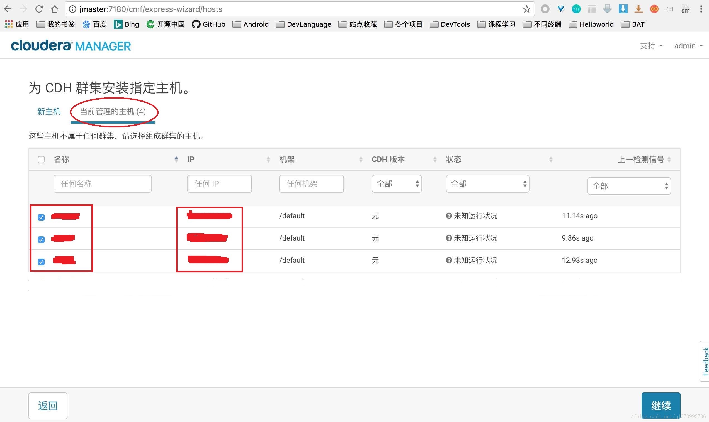Click the 返回 back button
This screenshot has width=709, height=422.
point(48,406)
